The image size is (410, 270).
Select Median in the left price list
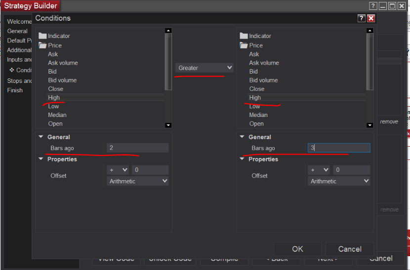click(57, 115)
